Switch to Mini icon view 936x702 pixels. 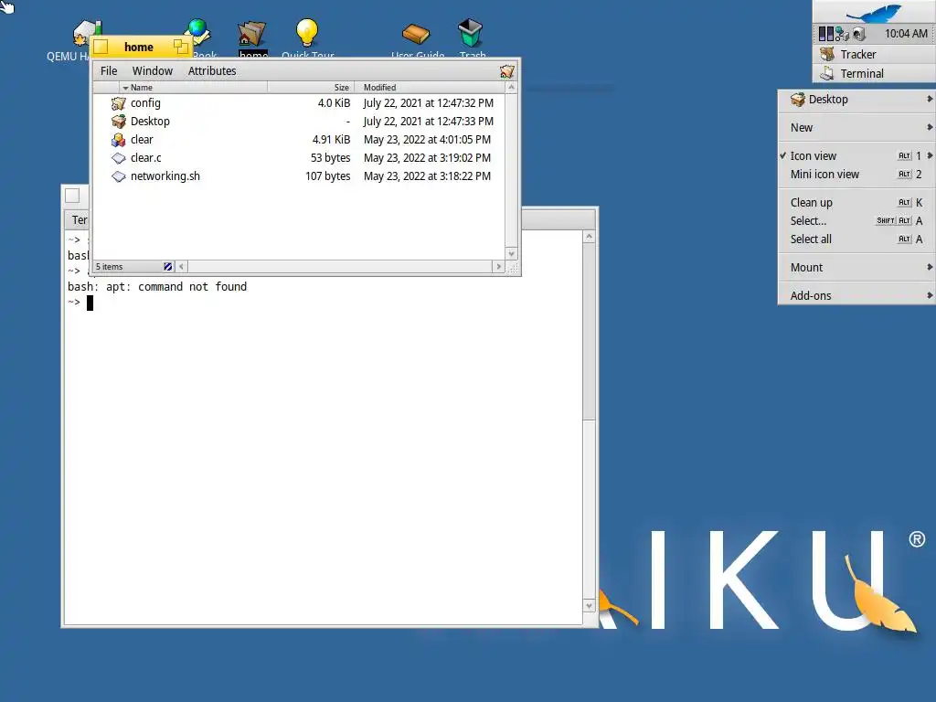point(856,175)
